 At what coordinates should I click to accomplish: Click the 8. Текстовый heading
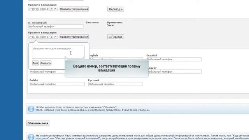[38, 23]
